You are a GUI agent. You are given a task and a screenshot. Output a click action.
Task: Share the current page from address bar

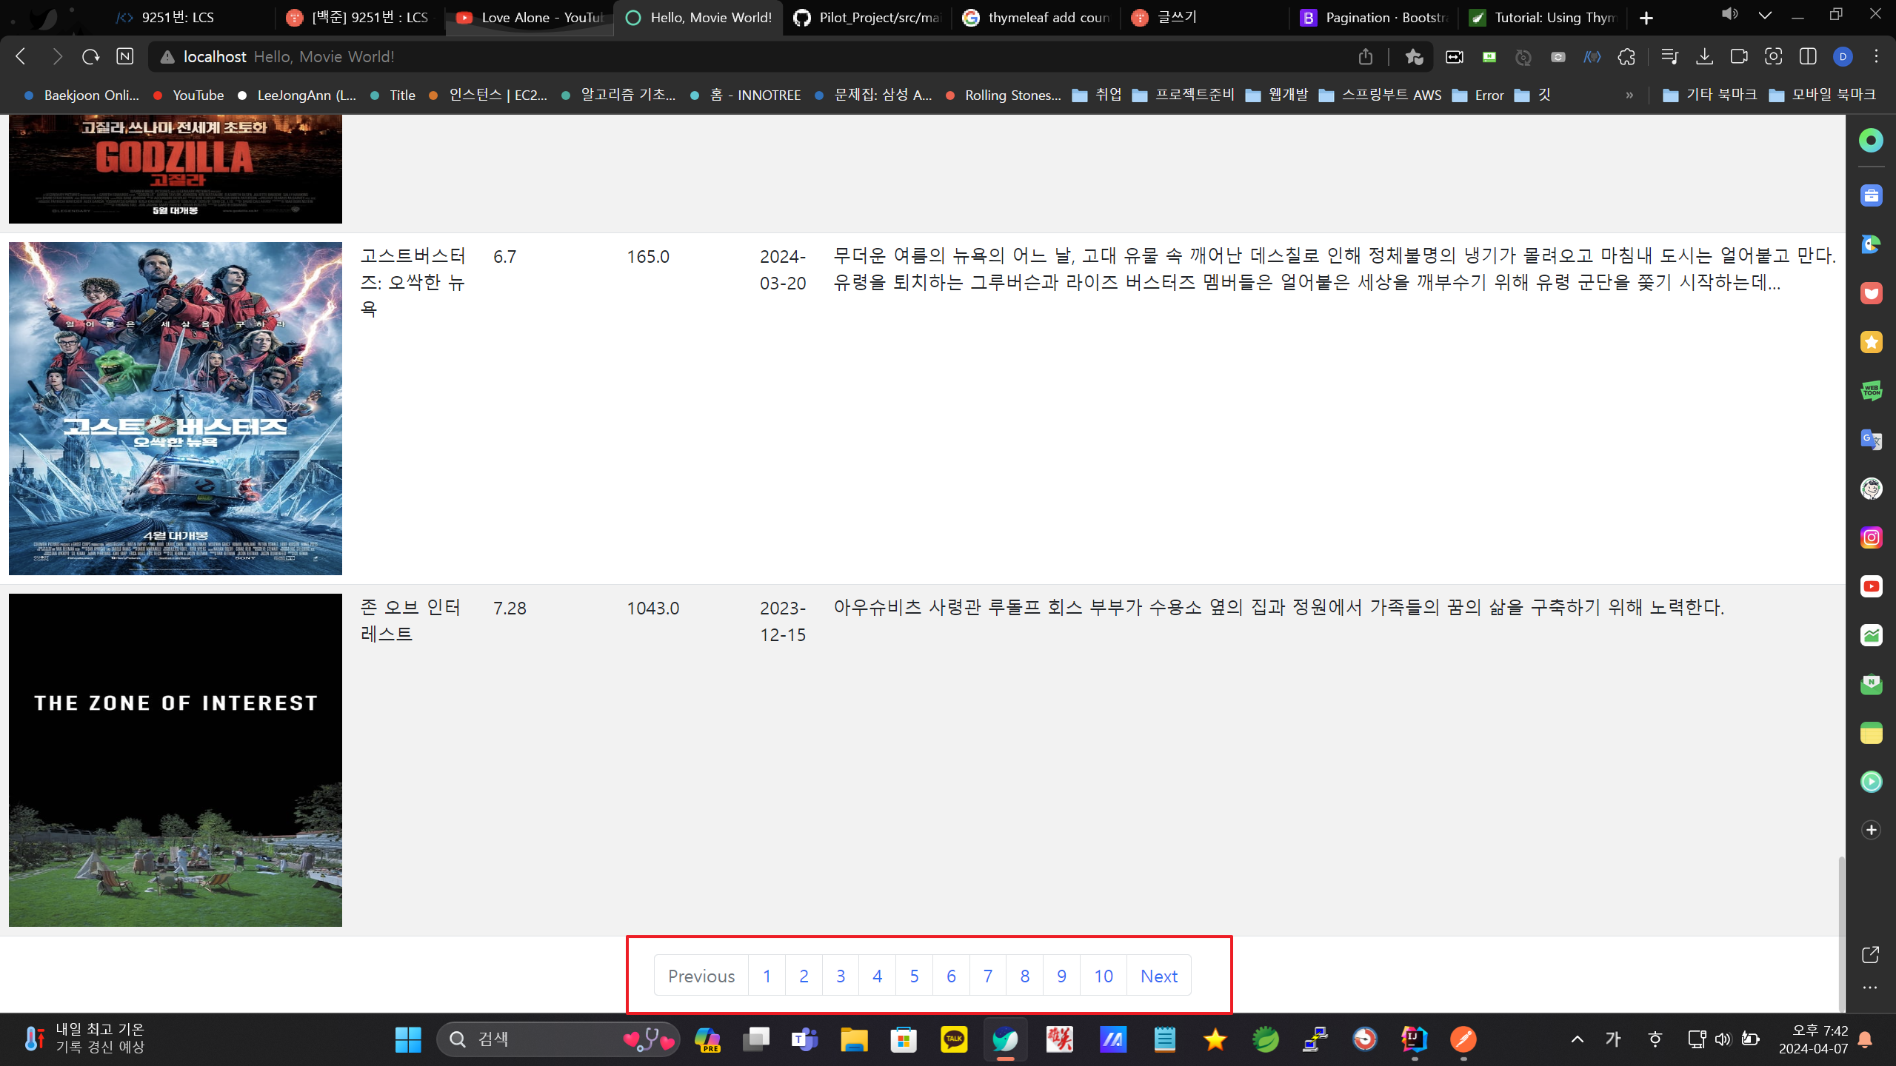coord(1366,56)
